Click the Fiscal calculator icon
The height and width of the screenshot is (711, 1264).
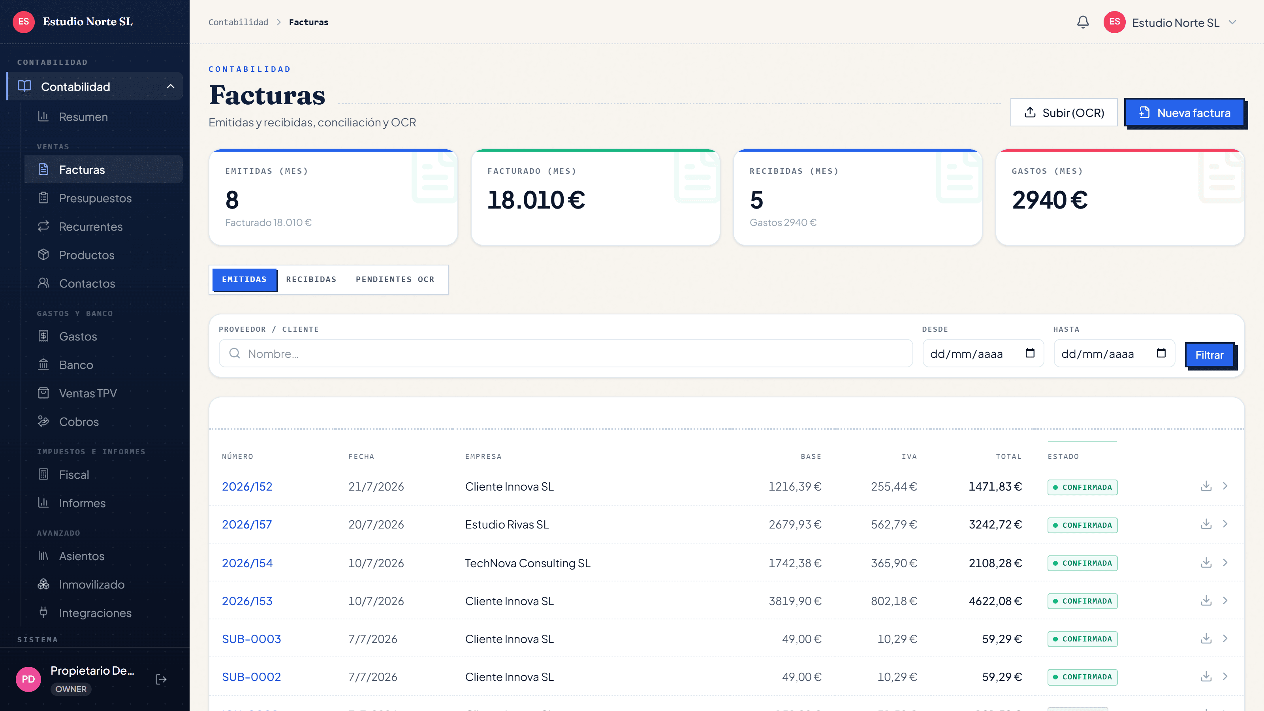point(43,474)
